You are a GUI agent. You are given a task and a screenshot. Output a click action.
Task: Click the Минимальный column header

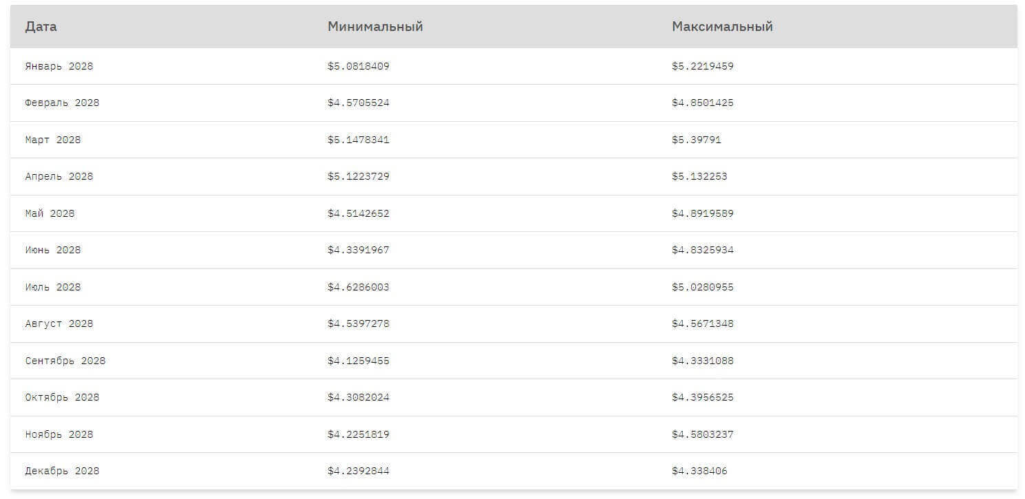pos(375,27)
